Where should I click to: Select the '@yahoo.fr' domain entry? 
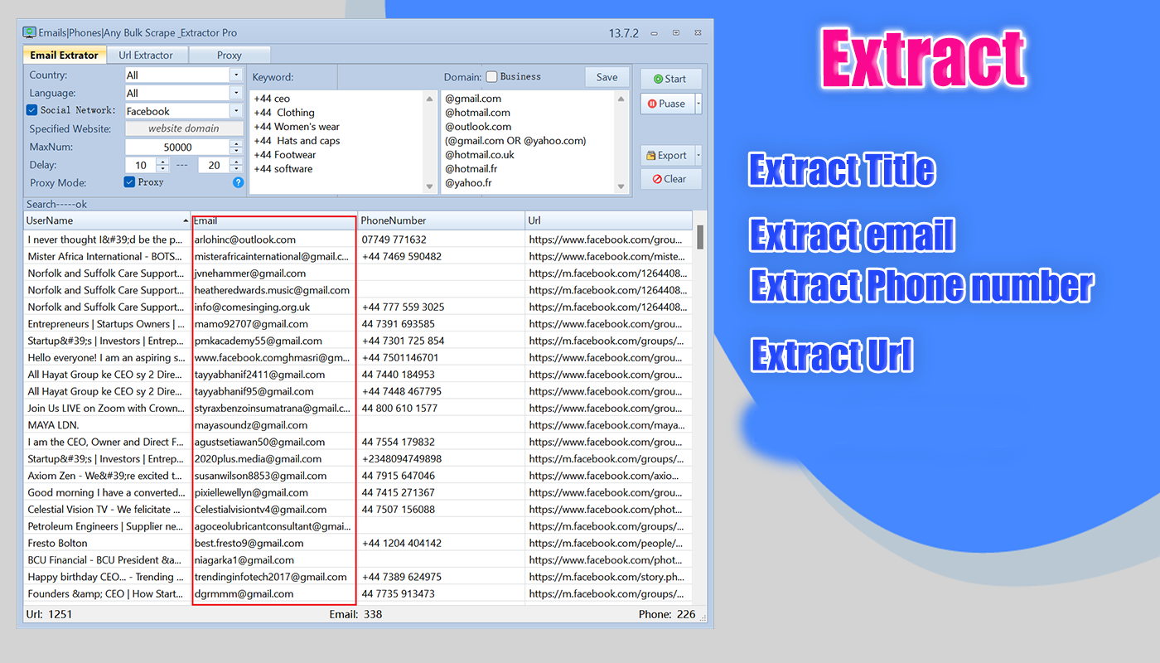[468, 183]
